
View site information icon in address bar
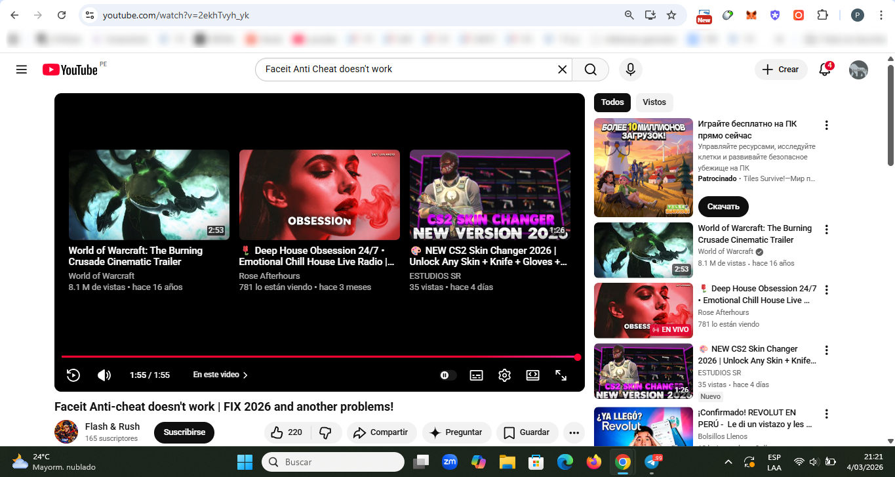pyautogui.click(x=90, y=15)
